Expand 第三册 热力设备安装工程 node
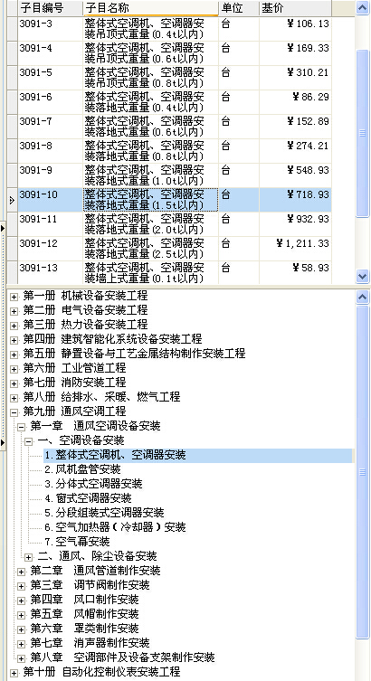Screen dimensions: 371x681 coord(14,326)
